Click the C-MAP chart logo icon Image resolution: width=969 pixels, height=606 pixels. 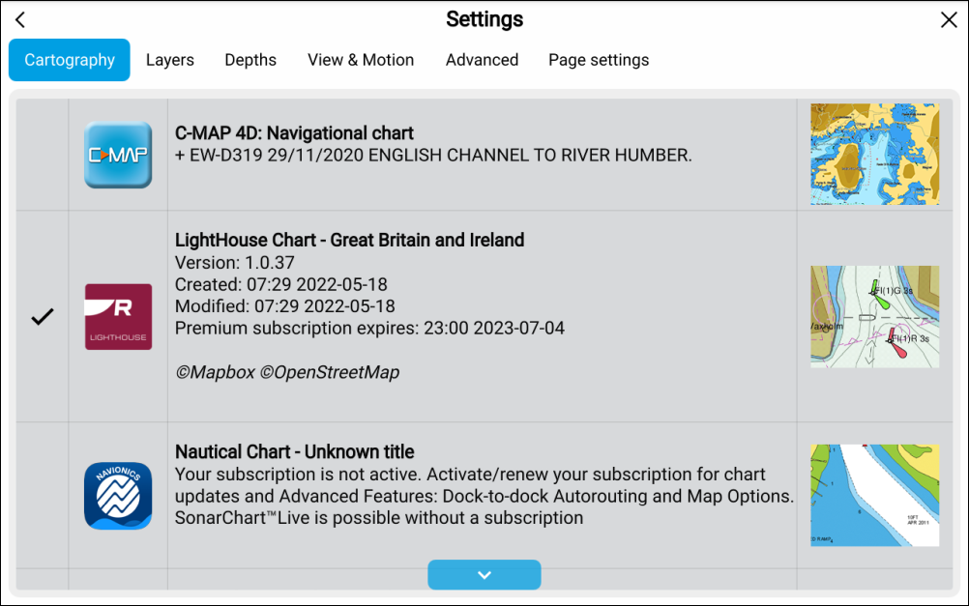[x=118, y=155]
